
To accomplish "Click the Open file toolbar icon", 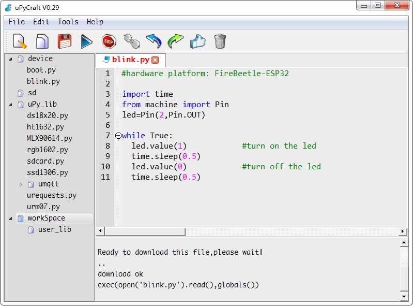I will (x=42, y=41).
